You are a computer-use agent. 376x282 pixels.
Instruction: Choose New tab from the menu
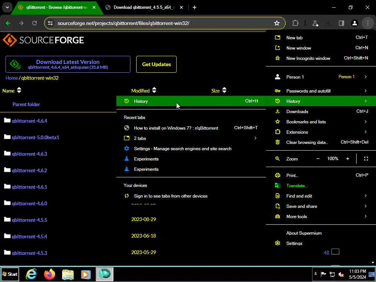[321, 38]
